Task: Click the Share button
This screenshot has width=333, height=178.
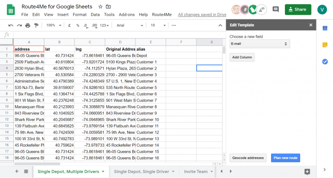Action: pyautogui.click(x=298, y=10)
